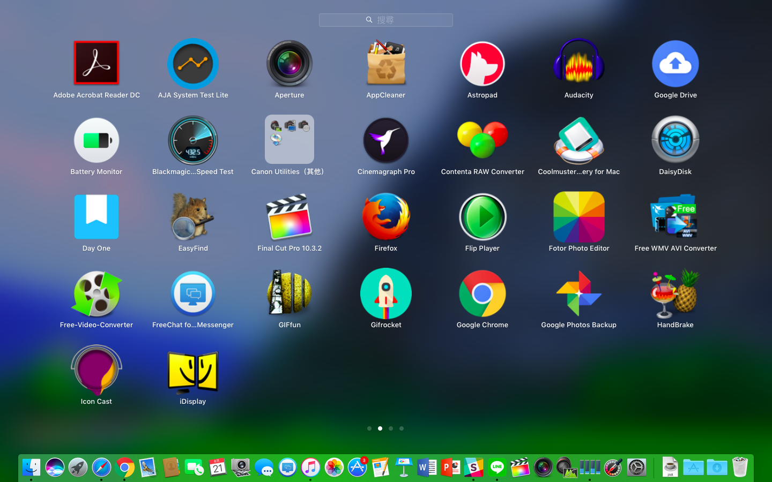This screenshot has height=482, width=772.
Task: Launch Flip Player
Action: point(482,217)
